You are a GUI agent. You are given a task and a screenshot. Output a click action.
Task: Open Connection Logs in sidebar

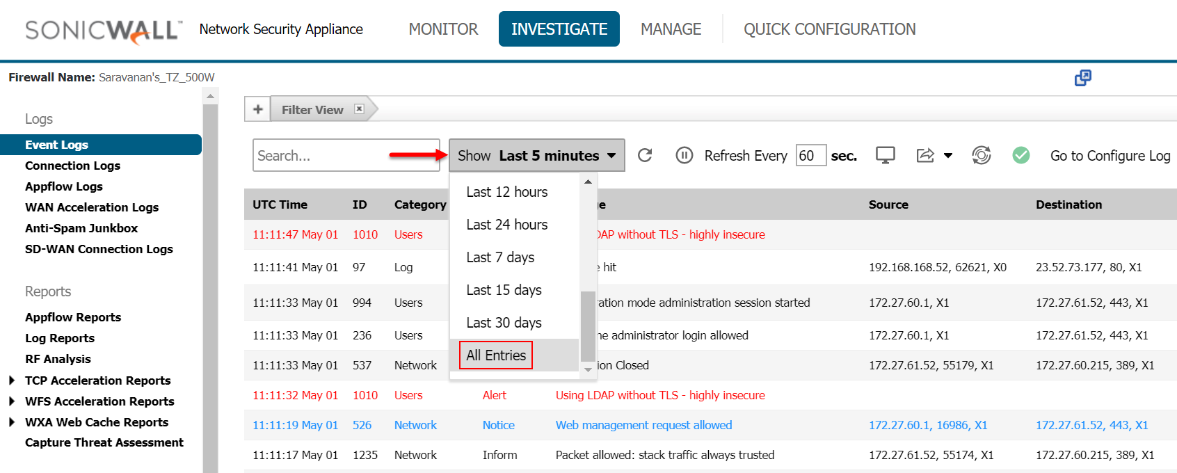point(72,166)
